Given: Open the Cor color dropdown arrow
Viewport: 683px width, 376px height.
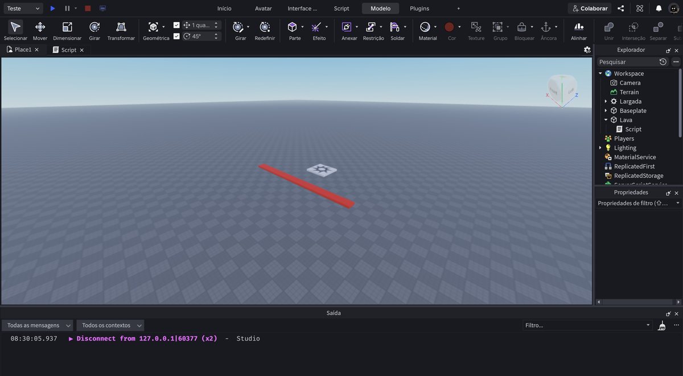Looking at the screenshot, I should coord(459,27).
